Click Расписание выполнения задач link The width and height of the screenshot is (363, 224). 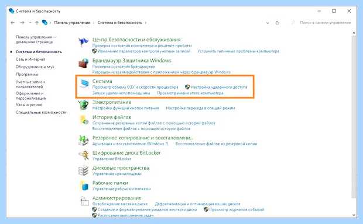pyautogui.click(x=125, y=215)
